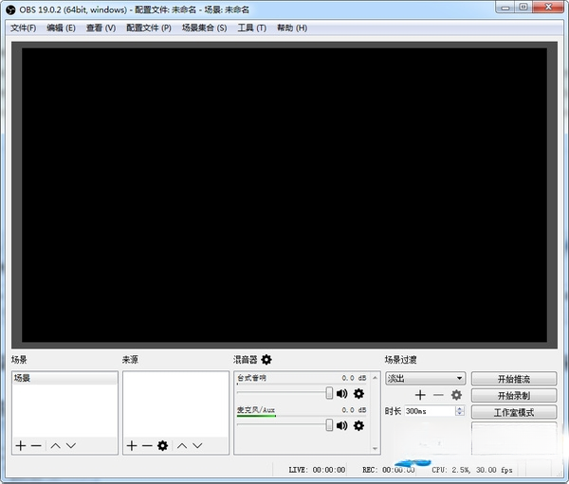
Task: Expand the 淡出 transition dropdown
Action: 425,379
